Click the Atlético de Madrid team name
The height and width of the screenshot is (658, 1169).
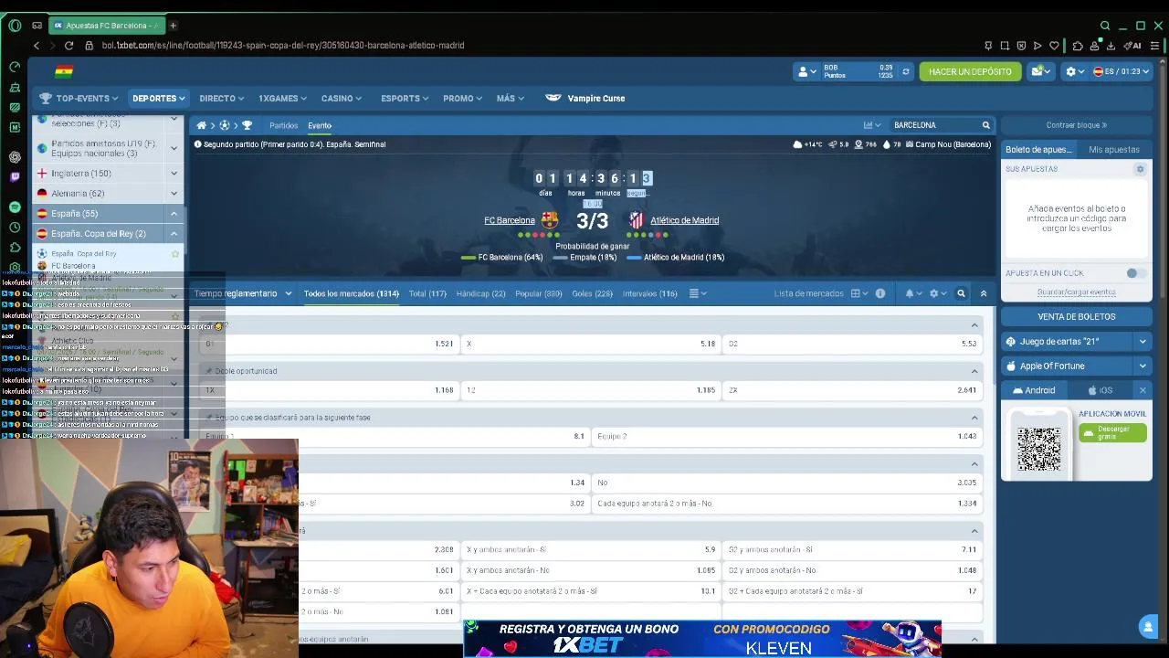coord(684,220)
